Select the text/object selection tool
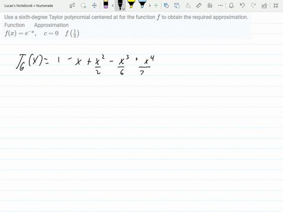Screen dimensions: 283x212 72,5
